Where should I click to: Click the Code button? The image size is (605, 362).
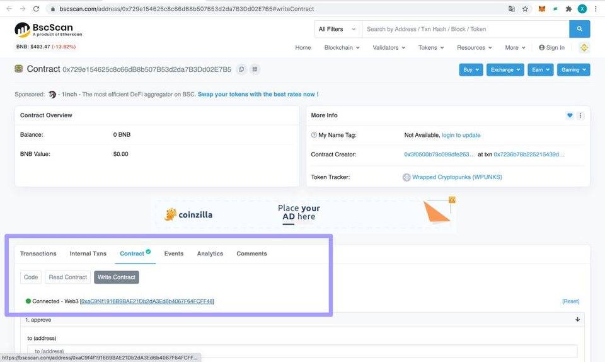pos(31,277)
